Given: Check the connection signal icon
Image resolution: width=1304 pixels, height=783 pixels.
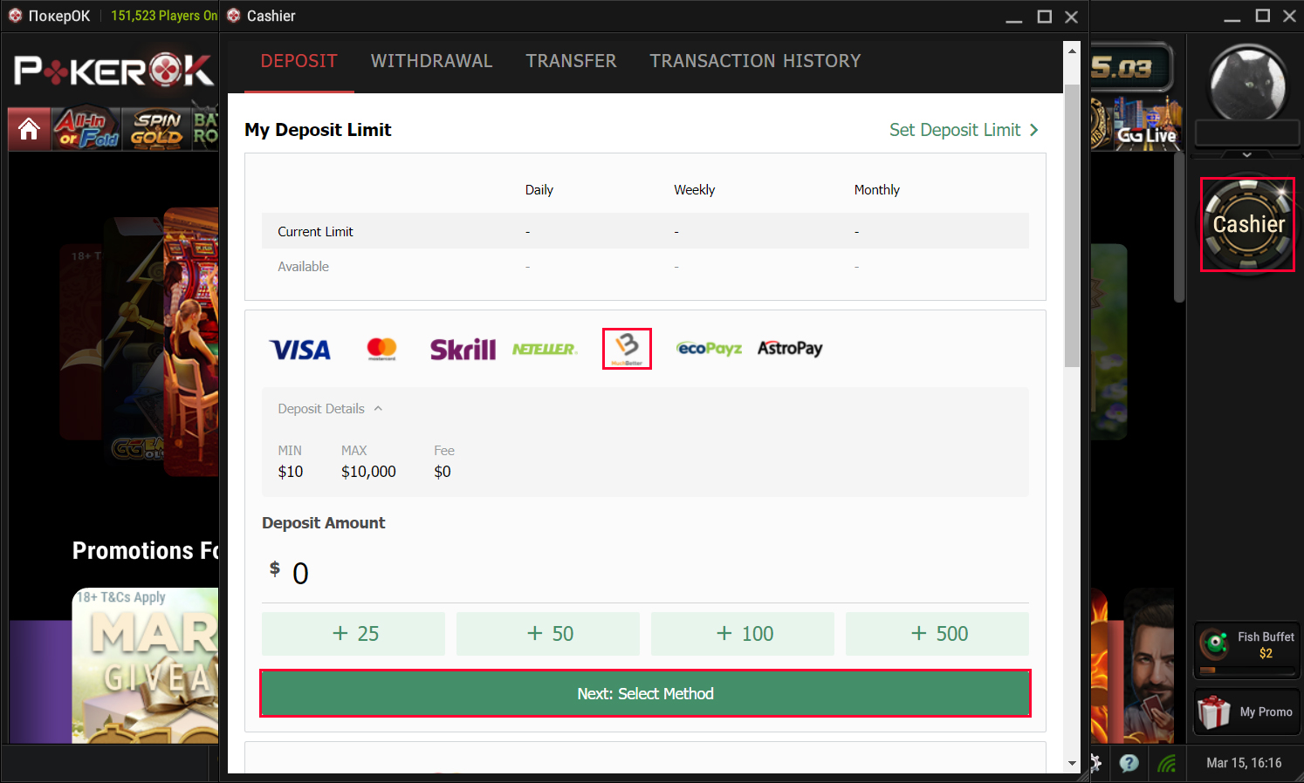Looking at the screenshot, I should [x=1167, y=763].
